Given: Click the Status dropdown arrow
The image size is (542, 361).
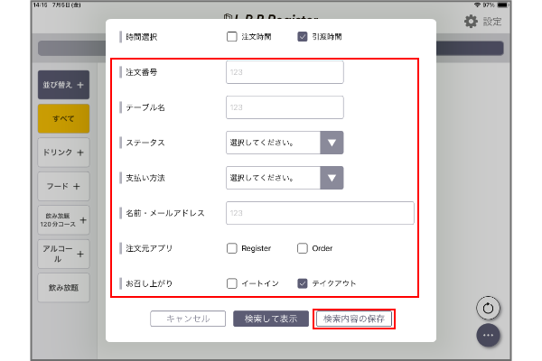Looking at the screenshot, I should 332,143.
